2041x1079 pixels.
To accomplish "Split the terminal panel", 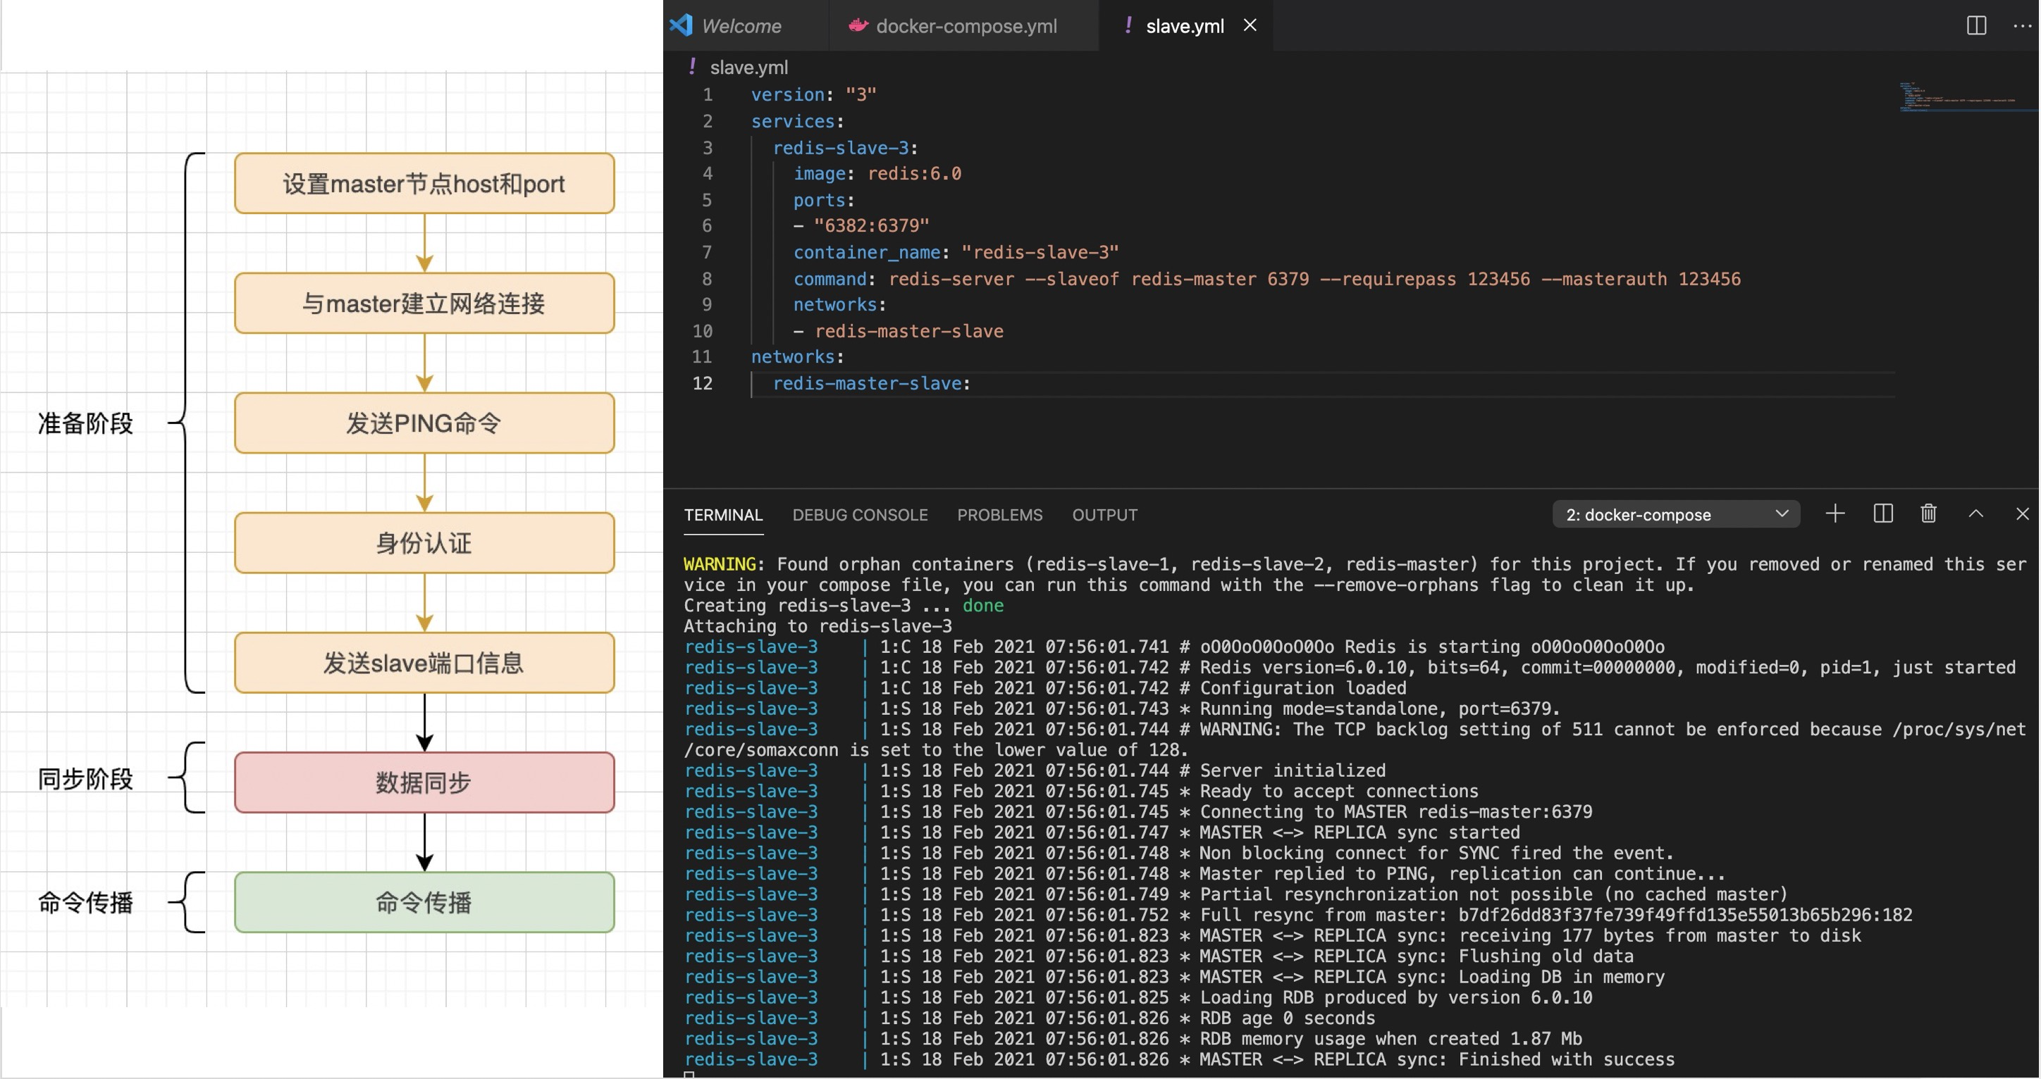I will point(1882,513).
